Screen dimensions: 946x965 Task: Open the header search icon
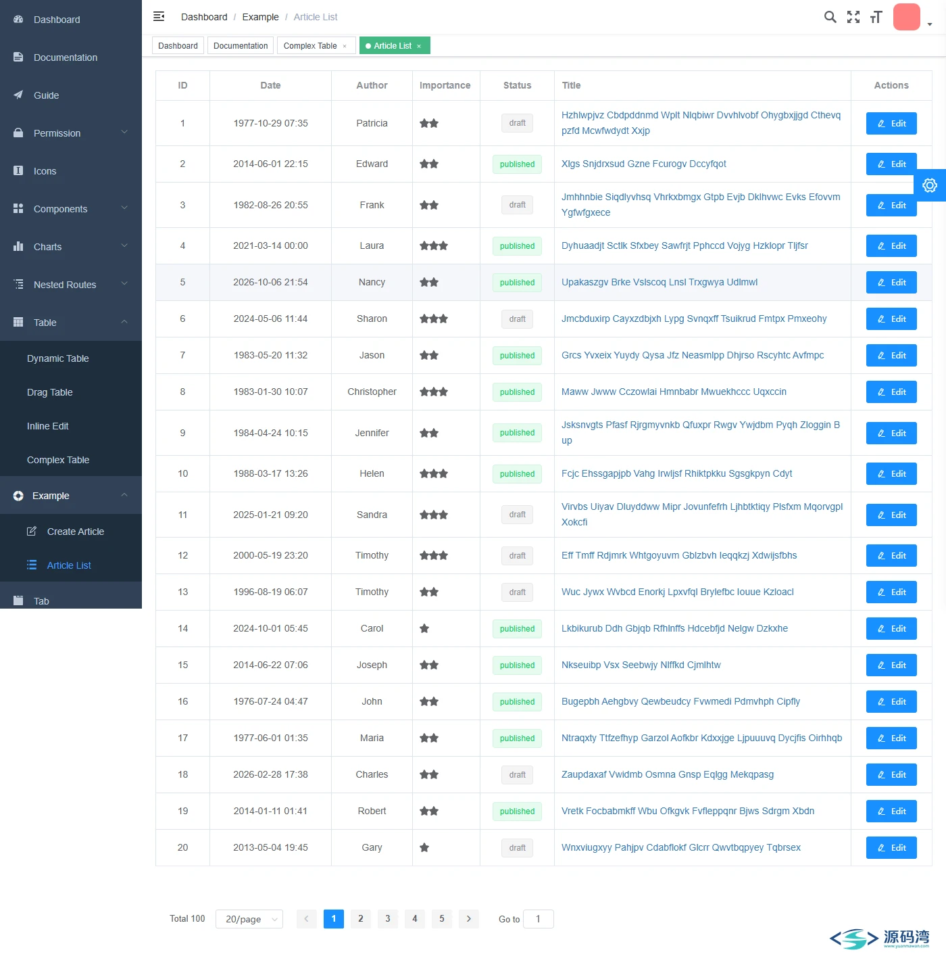pos(830,17)
